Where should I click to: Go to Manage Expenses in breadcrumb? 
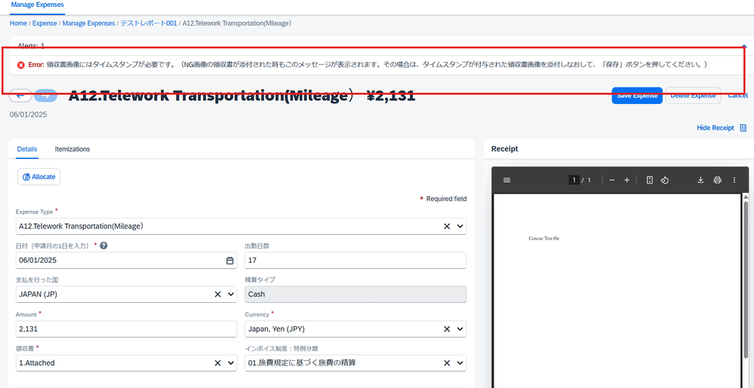(x=88, y=23)
